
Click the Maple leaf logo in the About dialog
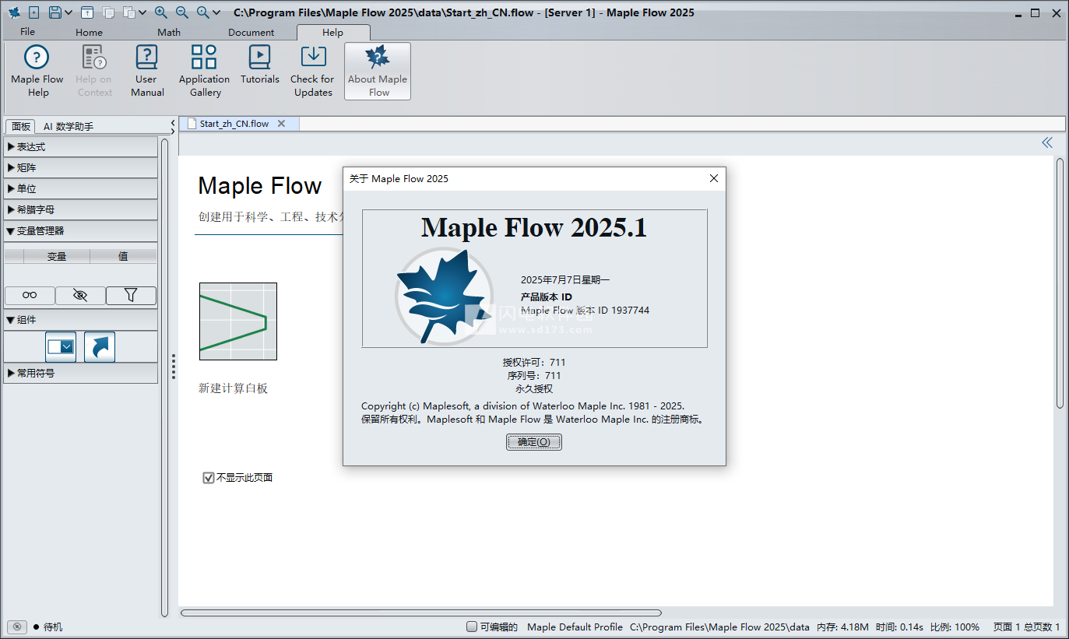click(x=445, y=296)
